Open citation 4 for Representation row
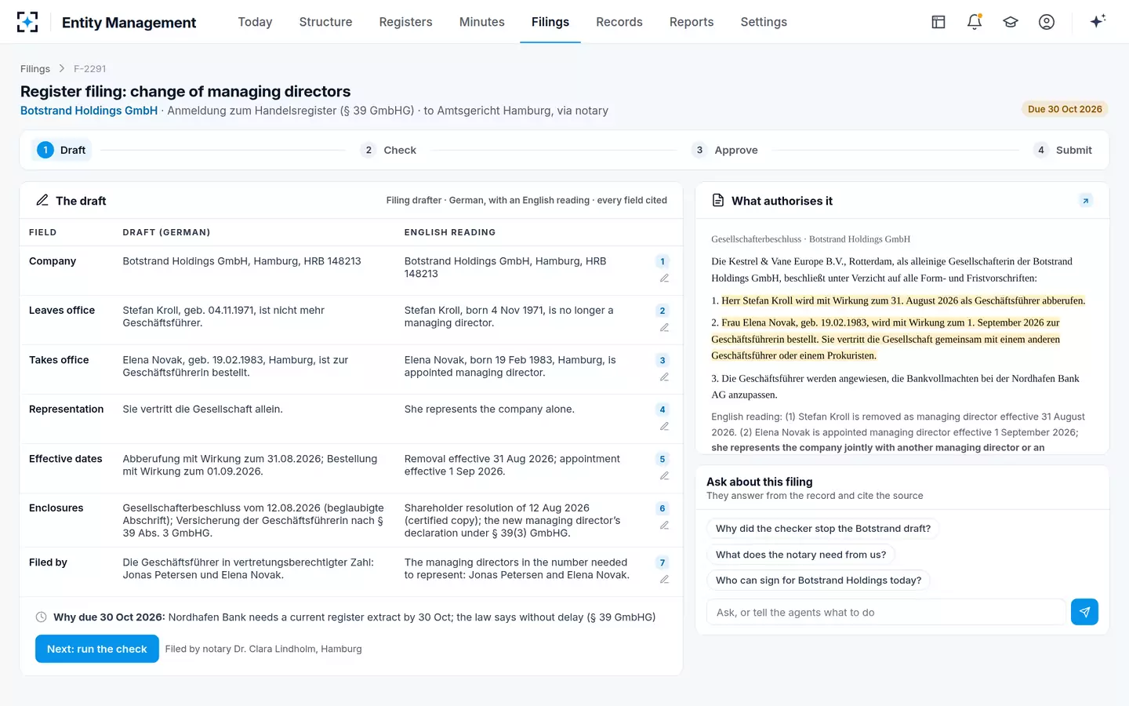1129x706 pixels. (x=663, y=409)
